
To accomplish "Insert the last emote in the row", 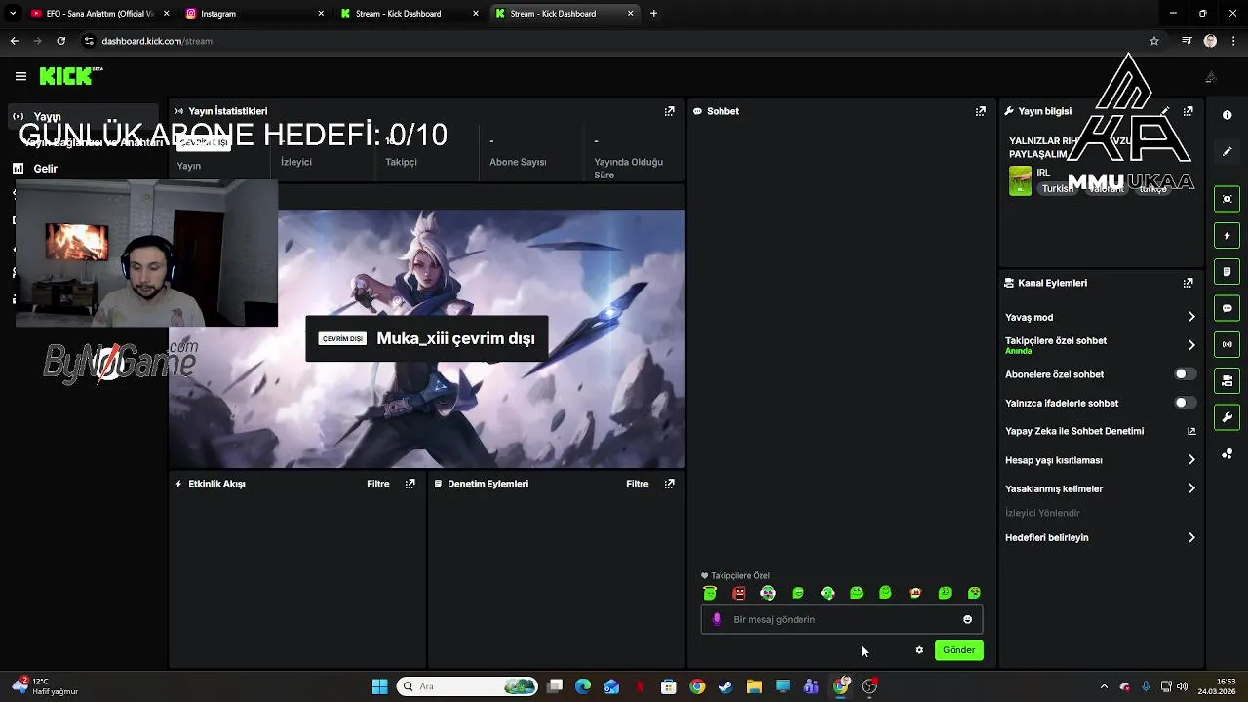I will (974, 593).
